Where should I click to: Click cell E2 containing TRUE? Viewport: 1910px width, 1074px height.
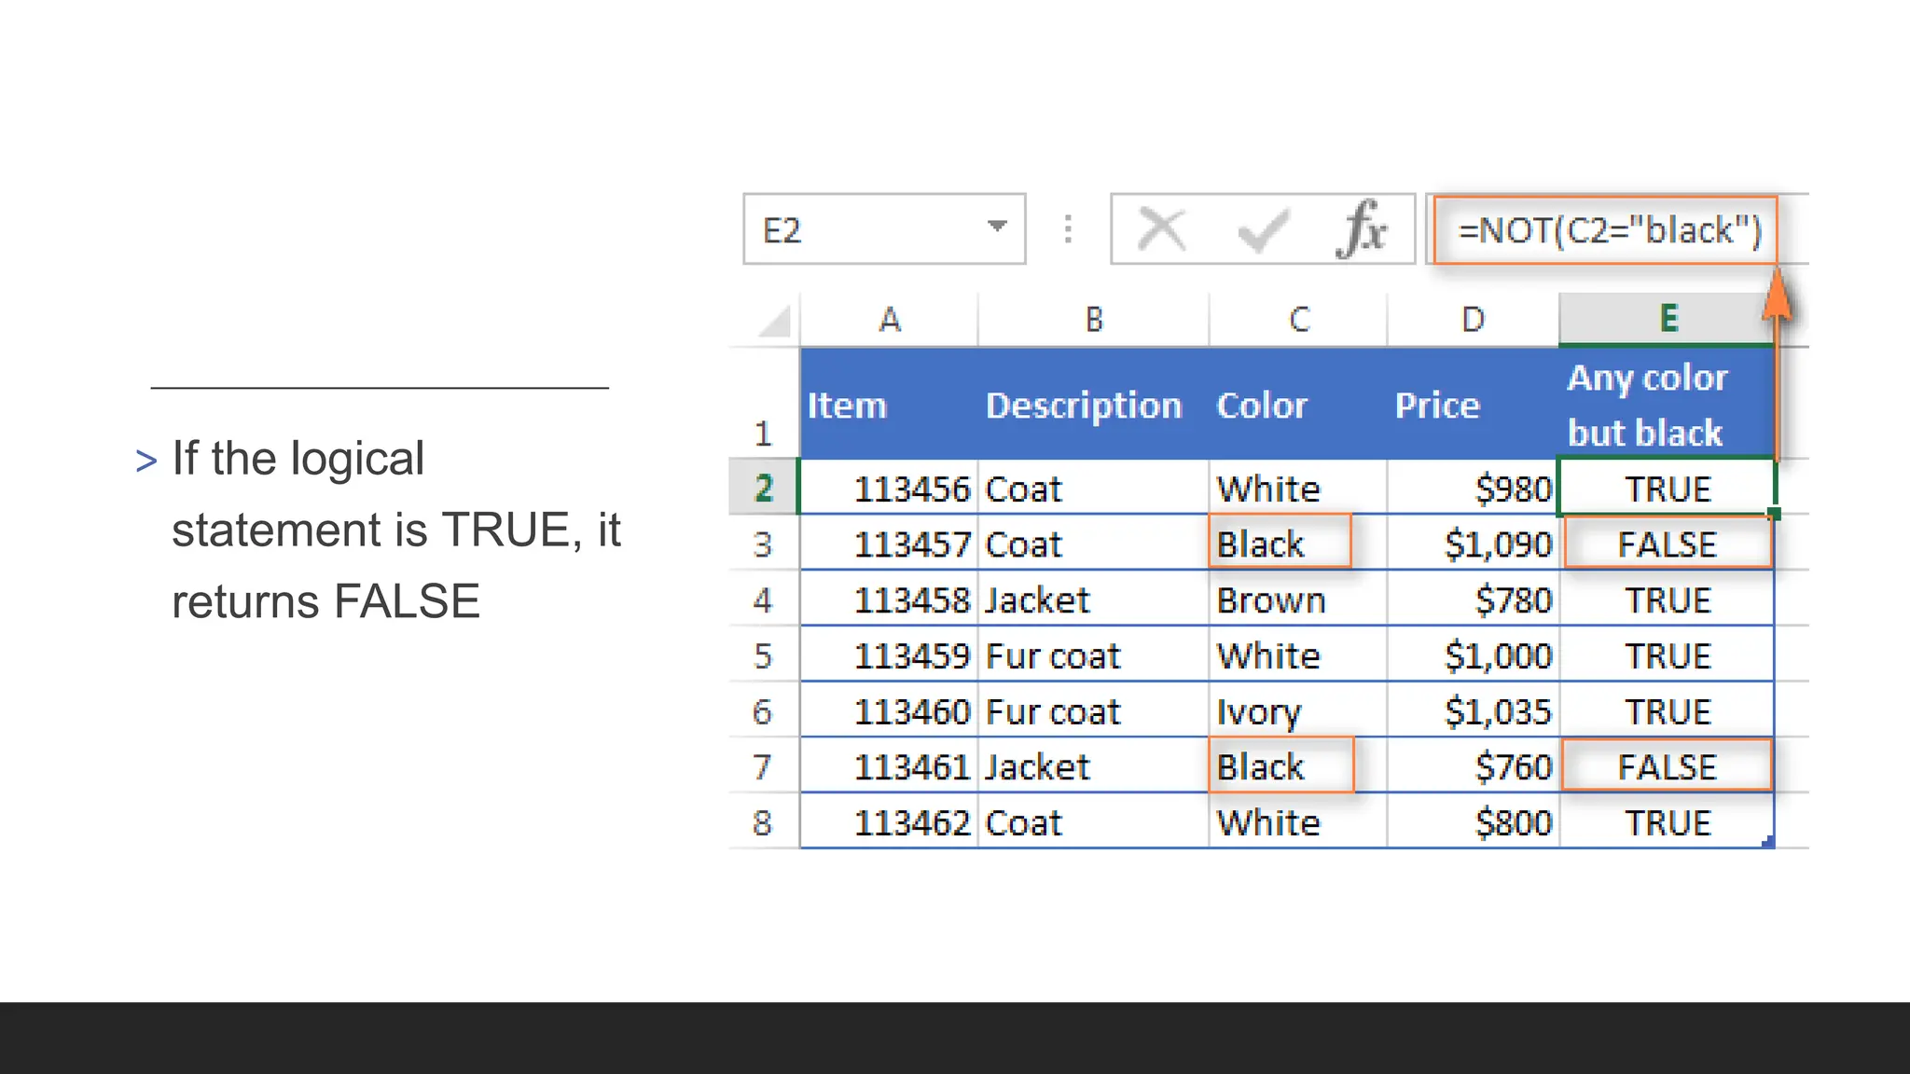click(1667, 488)
